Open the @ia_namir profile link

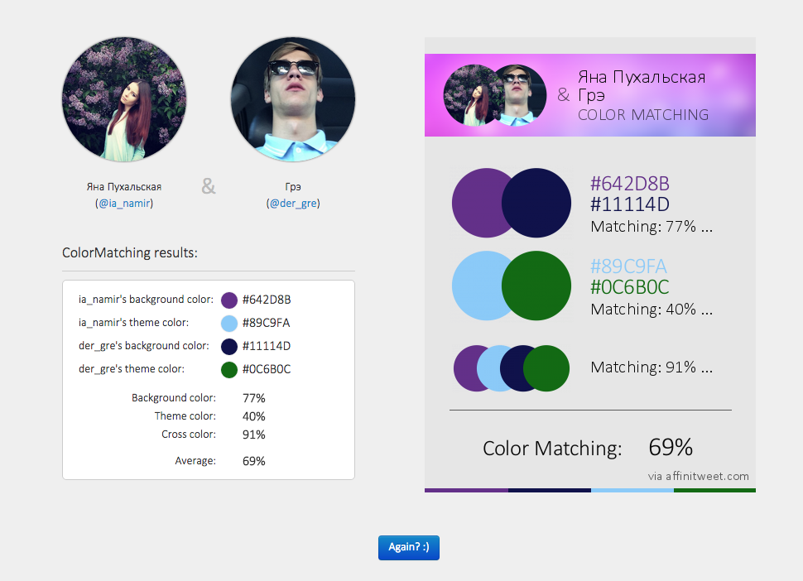125,203
